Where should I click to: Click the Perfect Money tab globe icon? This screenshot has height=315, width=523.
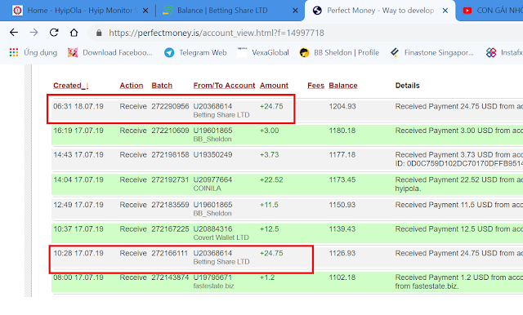click(x=317, y=11)
